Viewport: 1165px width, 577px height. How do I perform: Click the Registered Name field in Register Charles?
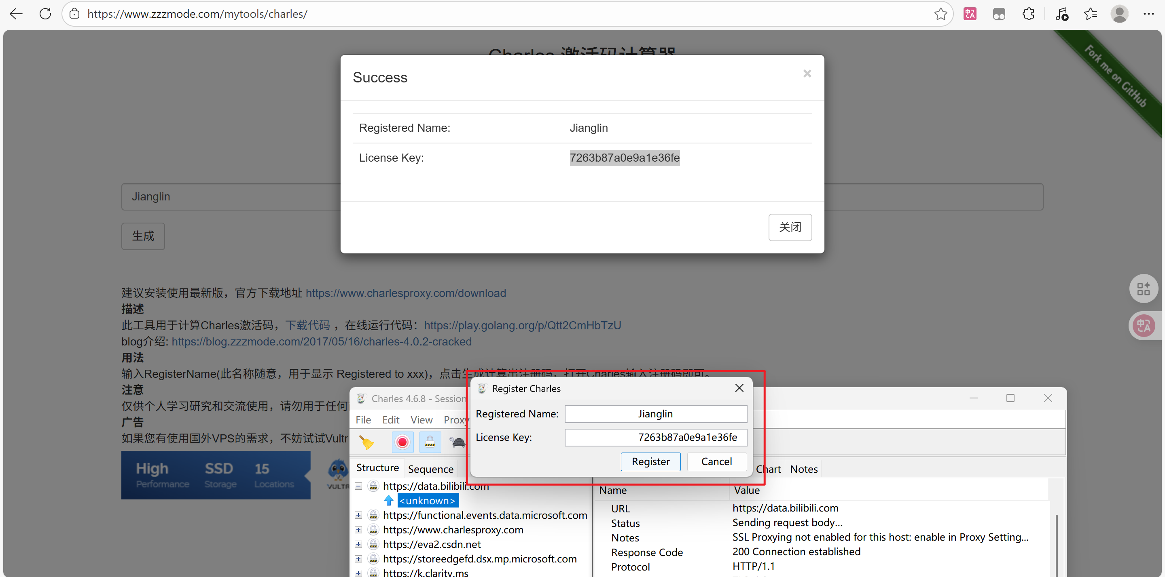(655, 414)
